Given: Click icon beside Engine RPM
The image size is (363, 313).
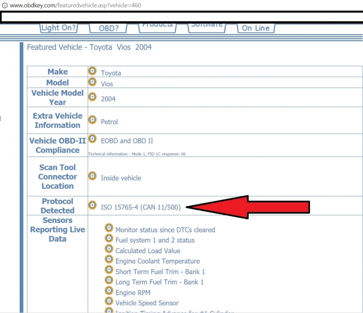Looking at the screenshot, I should (109, 290).
